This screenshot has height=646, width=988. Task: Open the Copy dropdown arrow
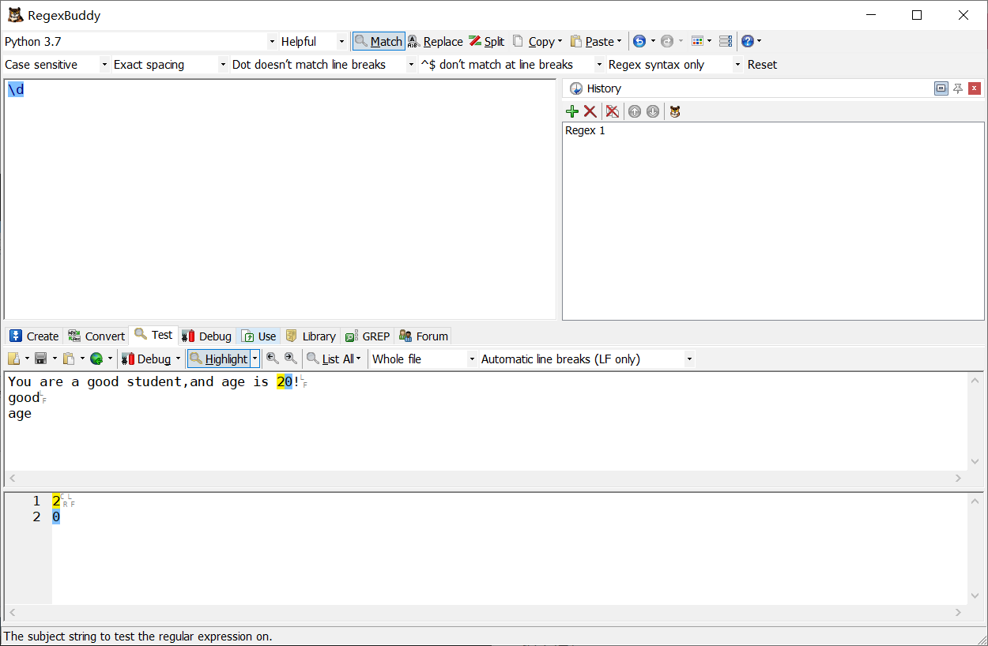coord(560,41)
